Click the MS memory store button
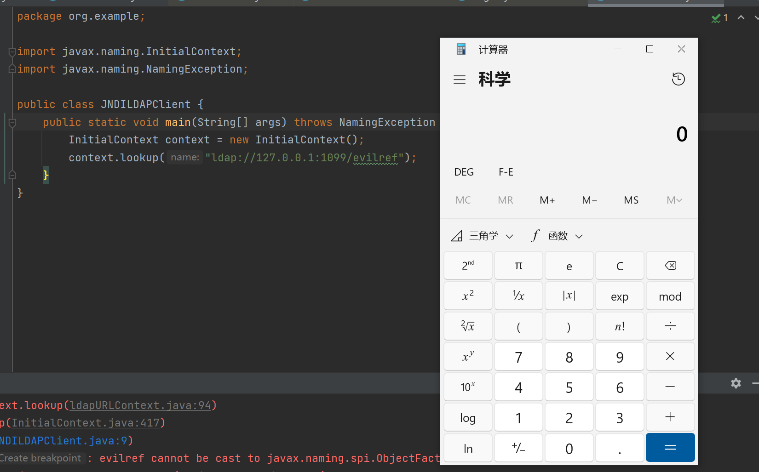Image resolution: width=759 pixels, height=472 pixels. coord(631,200)
